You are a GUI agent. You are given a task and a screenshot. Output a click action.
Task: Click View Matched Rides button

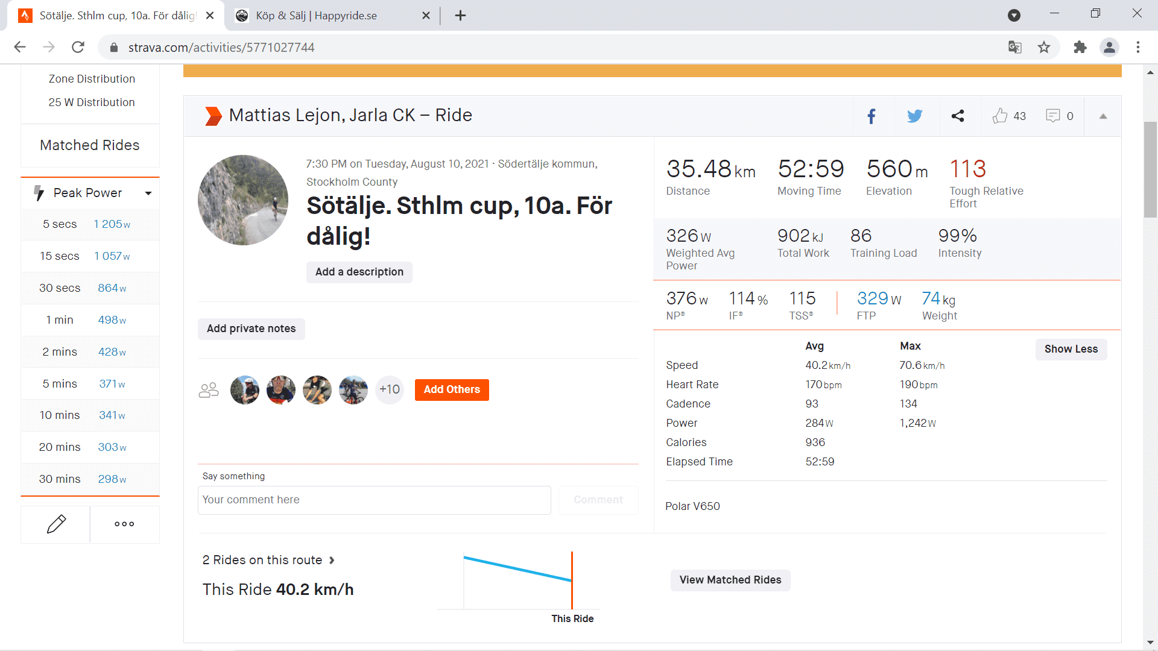[x=730, y=580]
